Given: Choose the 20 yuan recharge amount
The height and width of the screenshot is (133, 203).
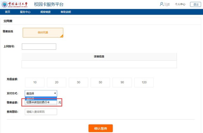Looking at the screenshot, I should pyautogui.click(x=57, y=83).
